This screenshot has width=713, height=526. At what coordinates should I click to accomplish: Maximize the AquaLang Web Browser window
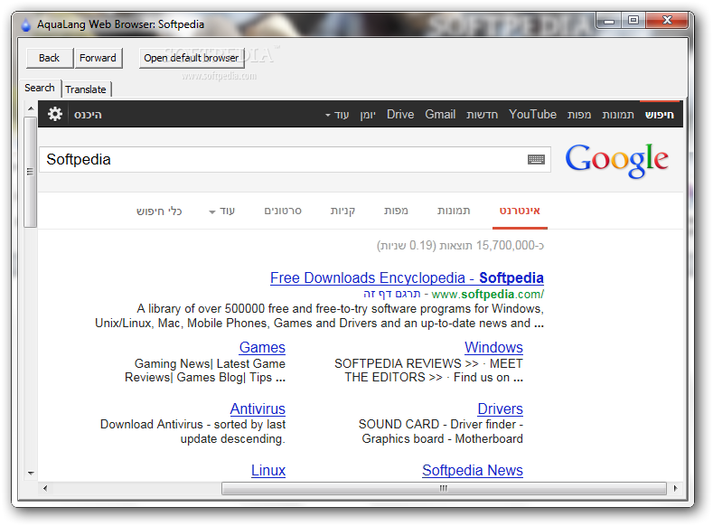(633, 21)
